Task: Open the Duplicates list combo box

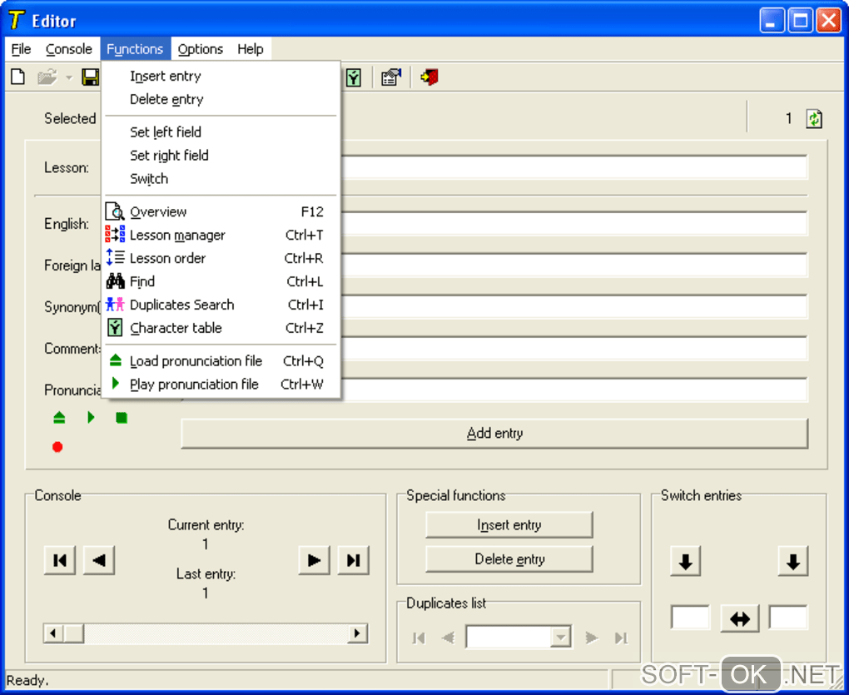Action: [x=562, y=638]
